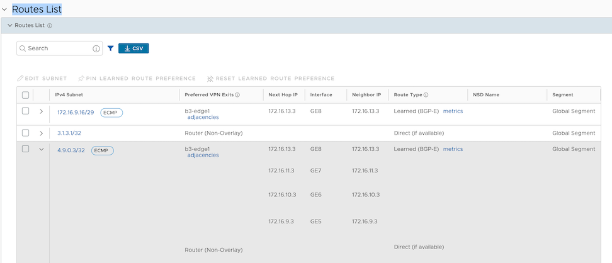612x263 pixels.
Task: Click Reset Learned Route Preference icon
Action: [210, 79]
